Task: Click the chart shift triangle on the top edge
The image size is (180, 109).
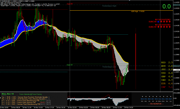Action: [130, 0]
